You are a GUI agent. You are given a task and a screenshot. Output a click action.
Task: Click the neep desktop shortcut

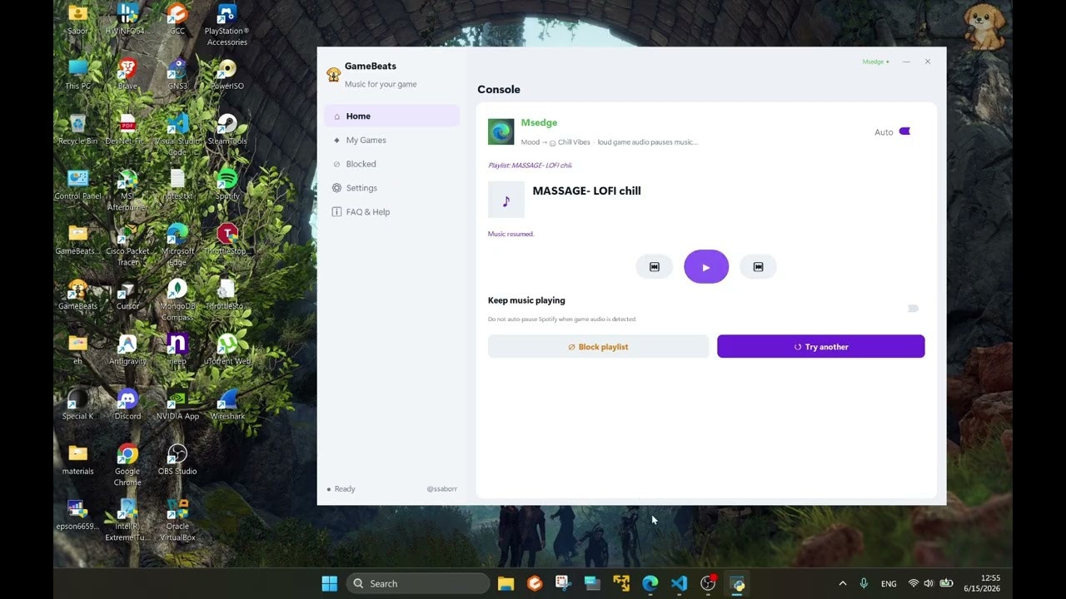click(x=177, y=349)
